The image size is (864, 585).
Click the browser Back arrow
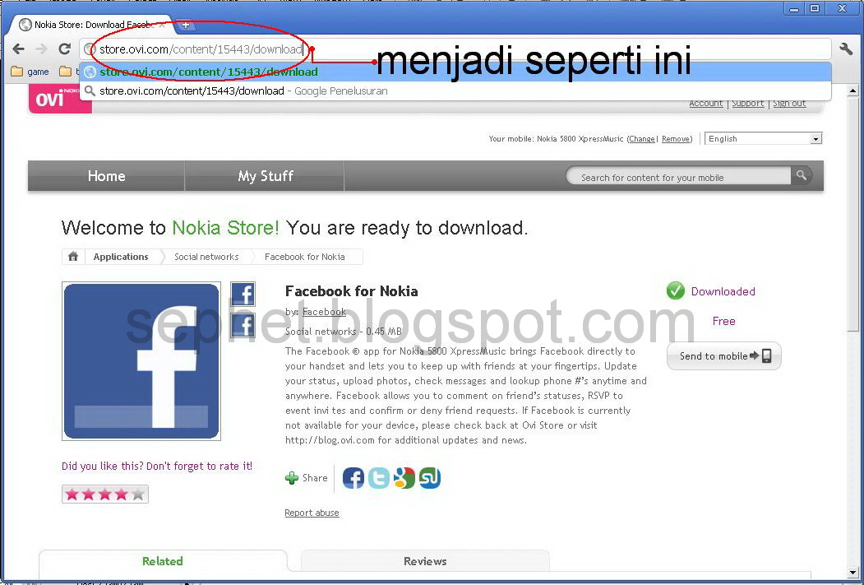(x=18, y=49)
